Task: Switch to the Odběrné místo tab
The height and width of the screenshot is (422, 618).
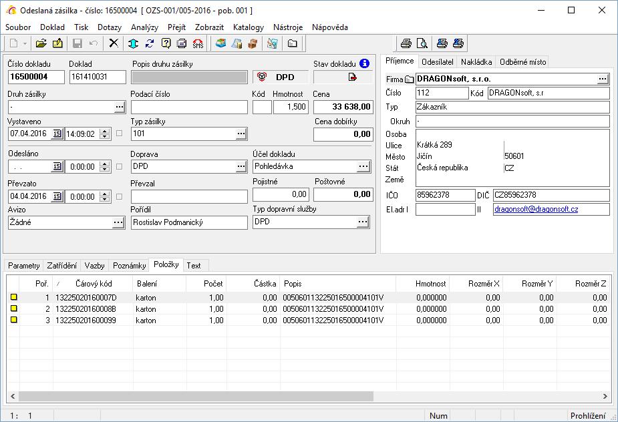Action: (x=523, y=62)
